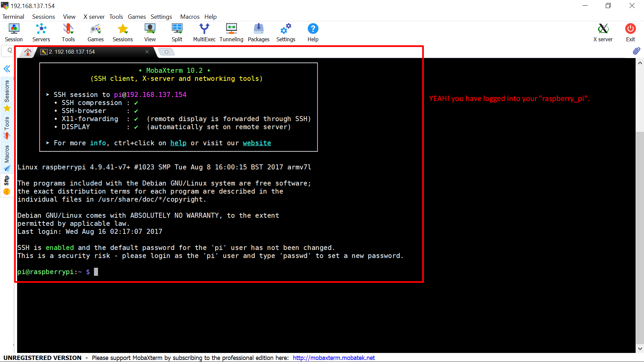Go to the Home tab icon
Image resolution: width=644 pixels, height=362 pixels.
pyautogui.click(x=28, y=52)
